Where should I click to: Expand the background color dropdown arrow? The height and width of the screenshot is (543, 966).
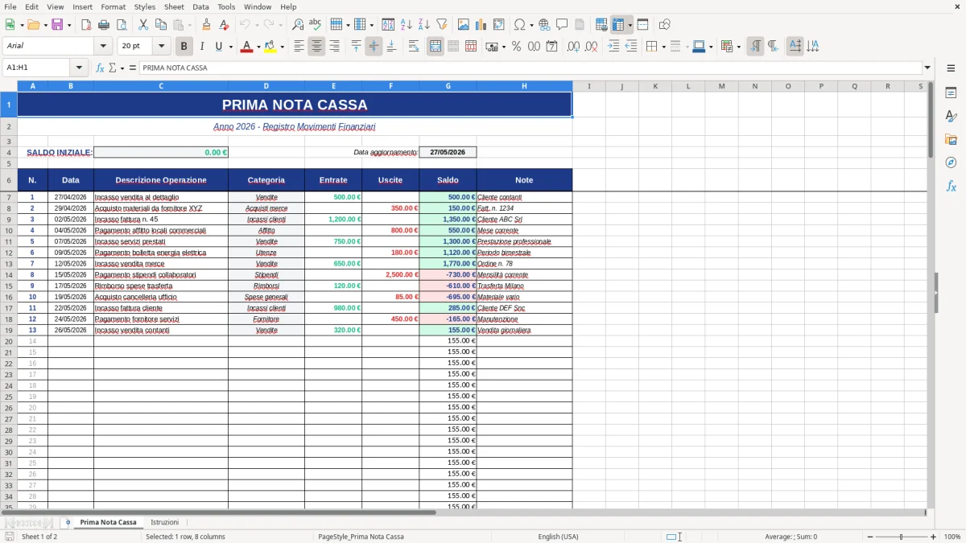pyautogui.click(x=282, y=47)
